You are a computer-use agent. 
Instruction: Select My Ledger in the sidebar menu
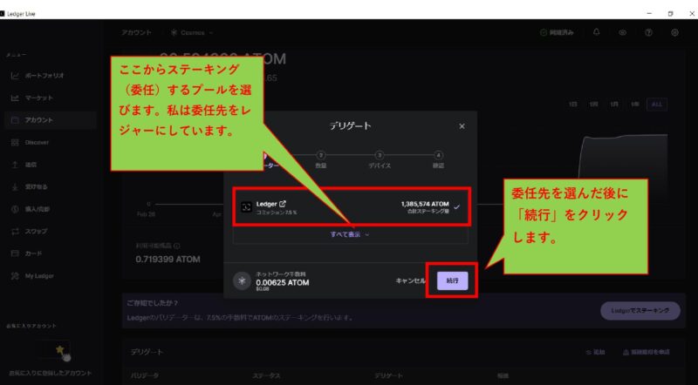click(39, 275)
